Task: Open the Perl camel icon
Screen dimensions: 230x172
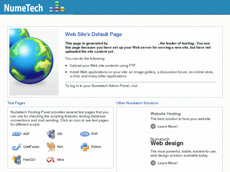Action: click(x=51, y=147)
